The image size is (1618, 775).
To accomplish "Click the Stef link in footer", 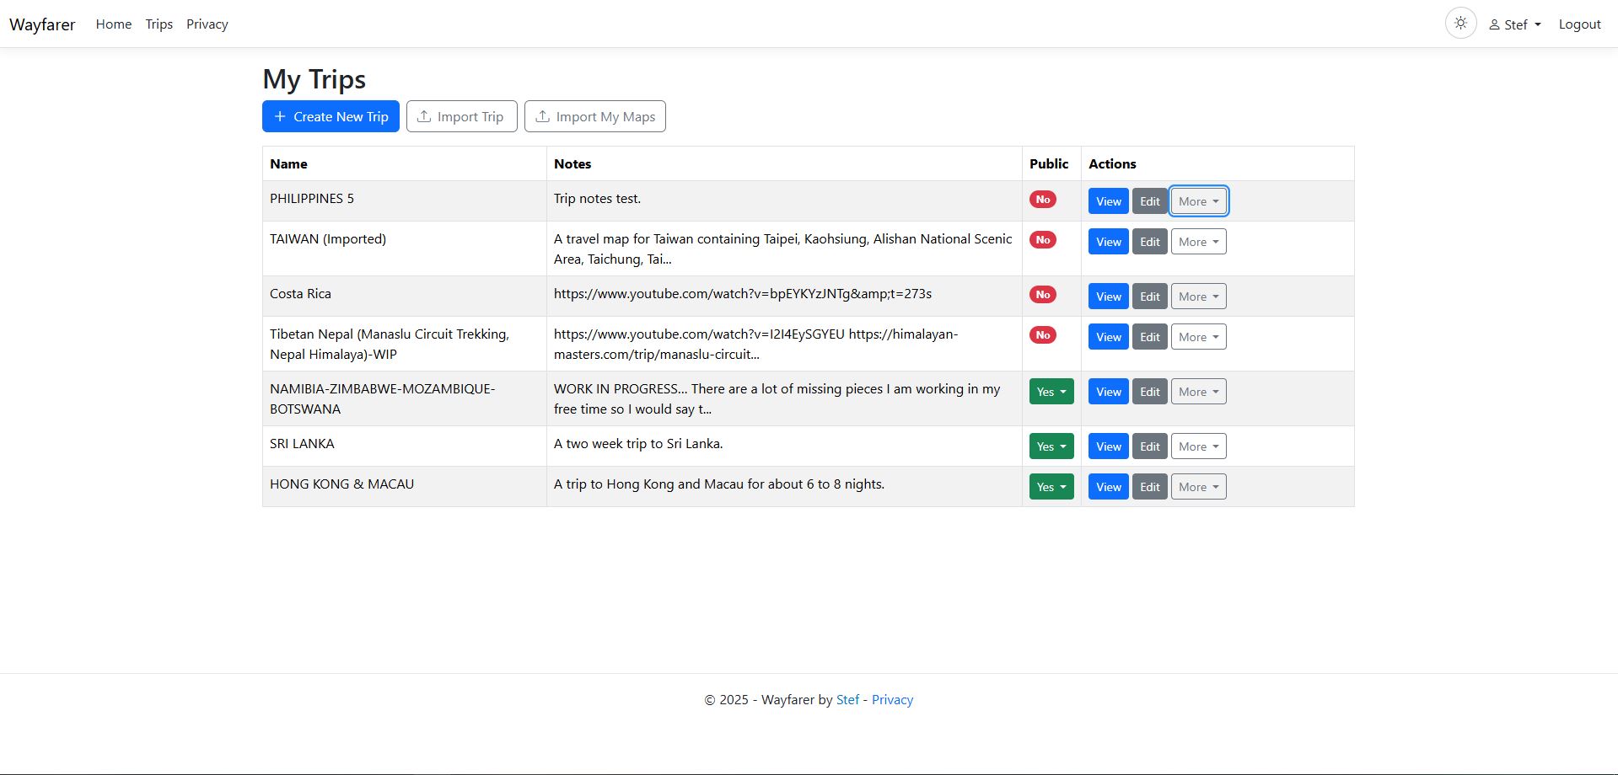I will (x=847, y=700).
